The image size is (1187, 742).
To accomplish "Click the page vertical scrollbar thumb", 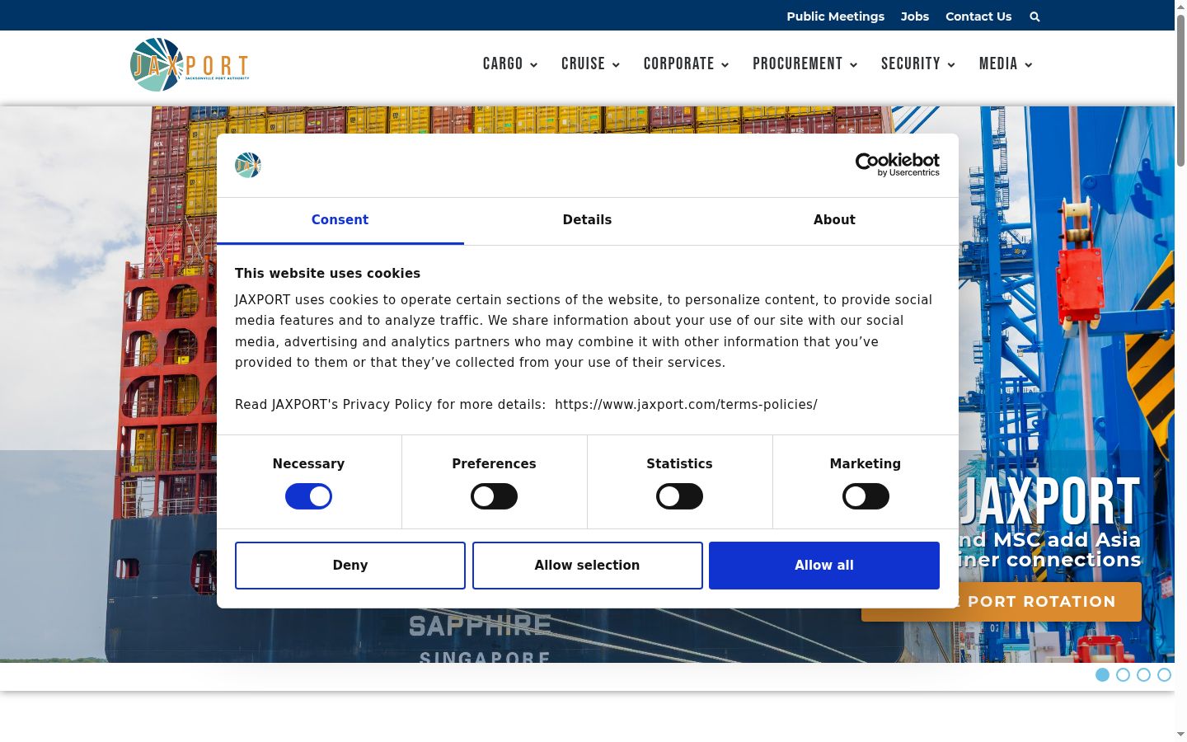I will (1180, 91).
